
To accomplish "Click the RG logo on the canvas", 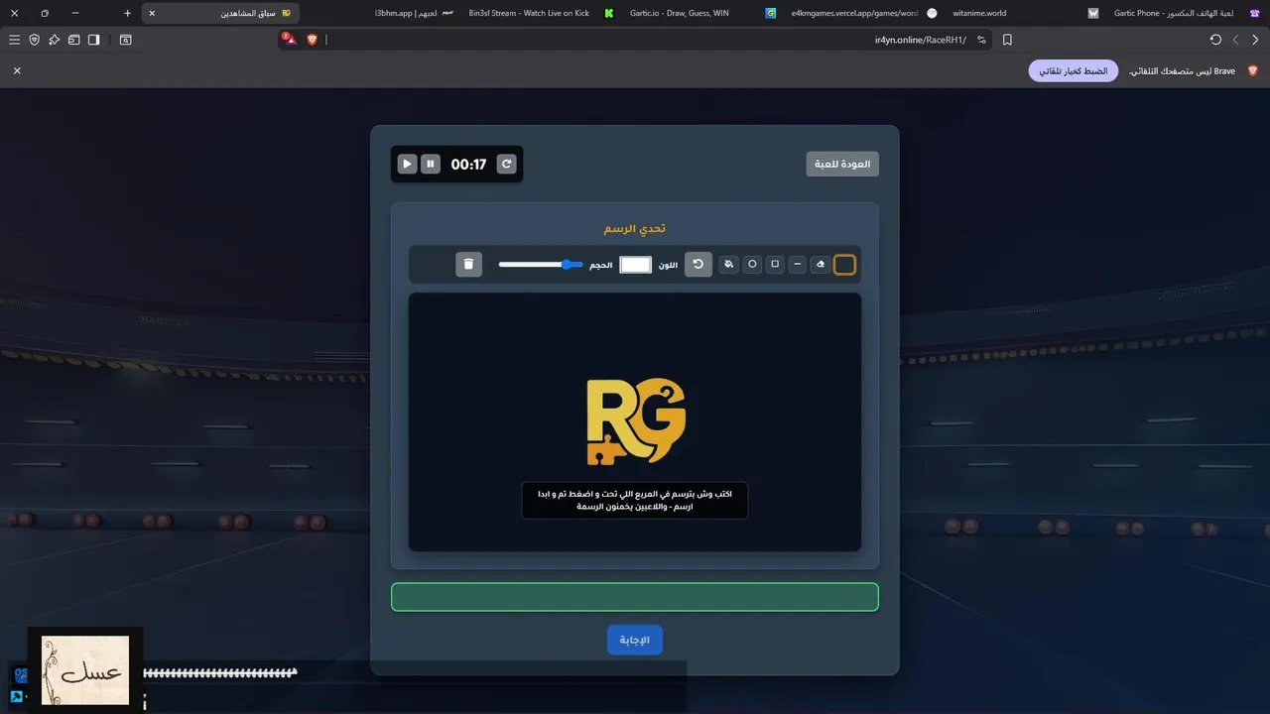I will (636, 421).
